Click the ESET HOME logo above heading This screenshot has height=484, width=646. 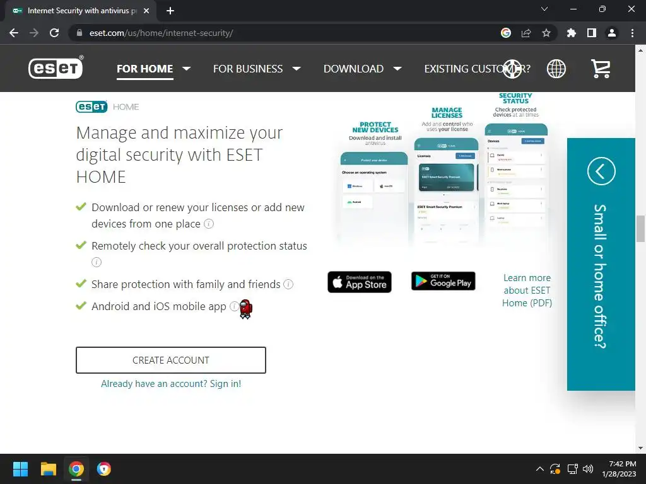pos(107,107)
